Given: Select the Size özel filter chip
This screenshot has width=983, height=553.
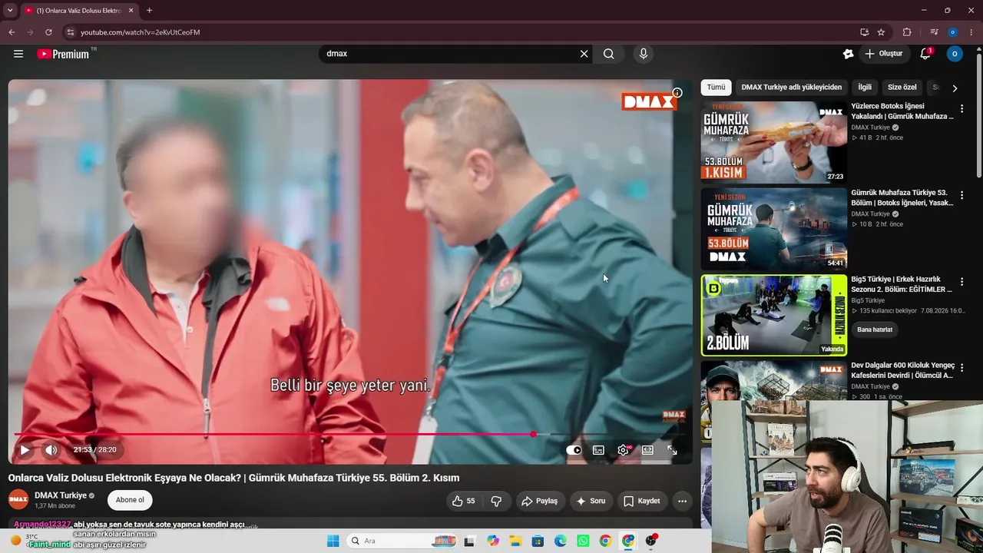Looking at the screenshot, I should (902, 88).
